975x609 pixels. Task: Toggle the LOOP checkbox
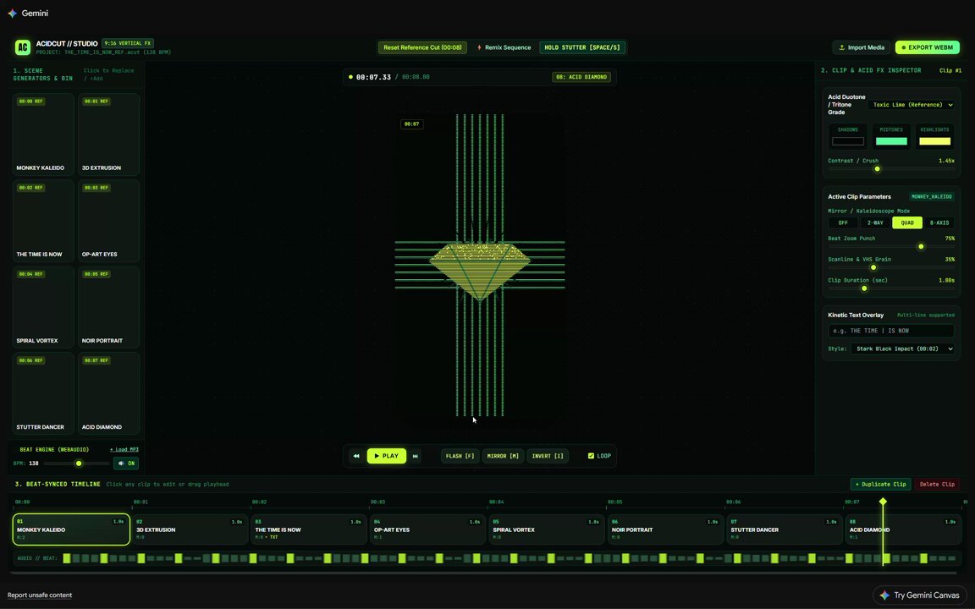pyautogui.click(x=592, y=456)
